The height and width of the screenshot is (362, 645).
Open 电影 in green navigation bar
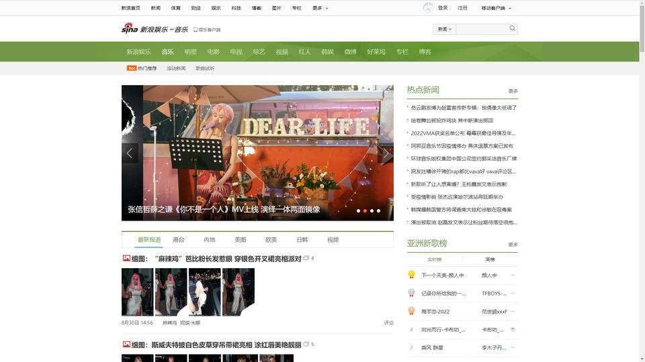pyautogui.click(x=213, y=52)
